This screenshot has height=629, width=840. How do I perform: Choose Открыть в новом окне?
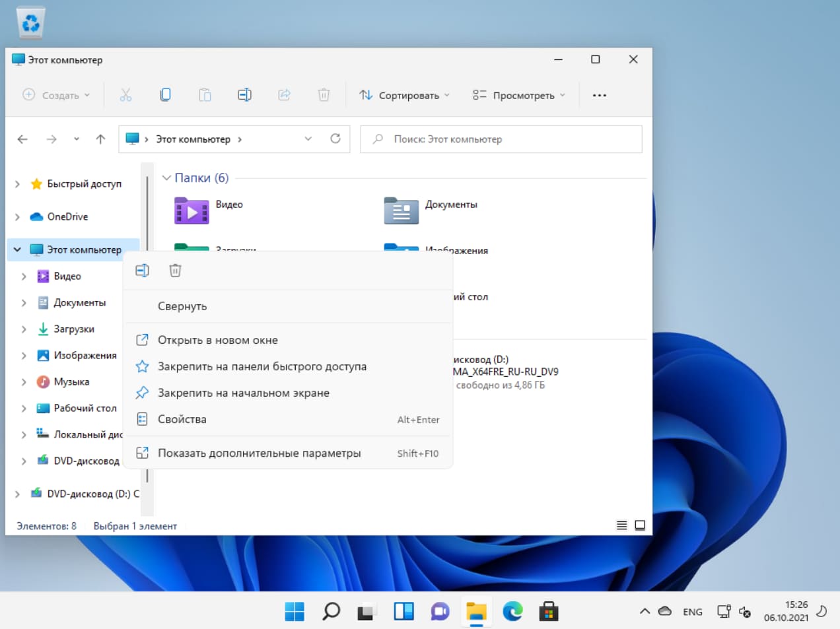tap(217, 340)
